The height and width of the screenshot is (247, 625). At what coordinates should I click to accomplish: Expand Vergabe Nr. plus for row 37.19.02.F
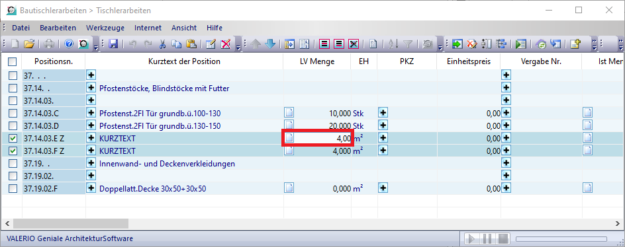[x=506, y=188]
